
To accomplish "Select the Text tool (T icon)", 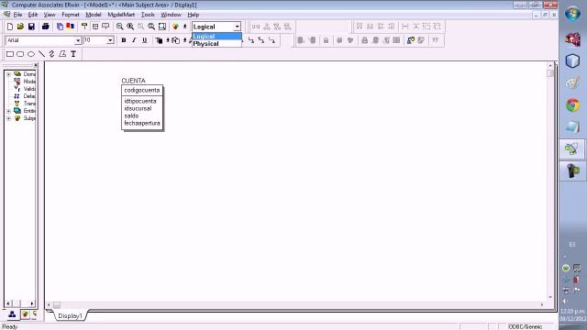I will (x=73, y=54).
